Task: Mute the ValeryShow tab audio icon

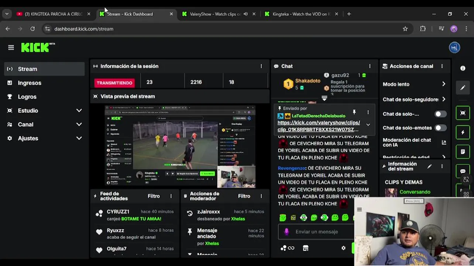Action: [245, 14]
